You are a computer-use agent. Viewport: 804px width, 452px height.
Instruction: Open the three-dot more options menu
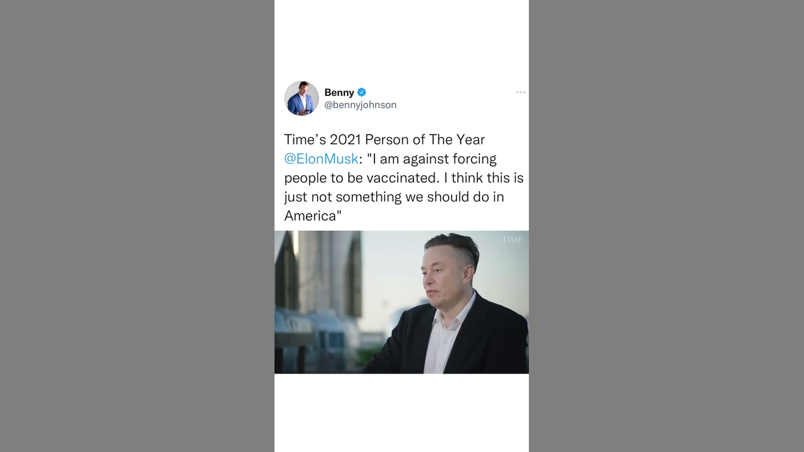coord(521,92)
